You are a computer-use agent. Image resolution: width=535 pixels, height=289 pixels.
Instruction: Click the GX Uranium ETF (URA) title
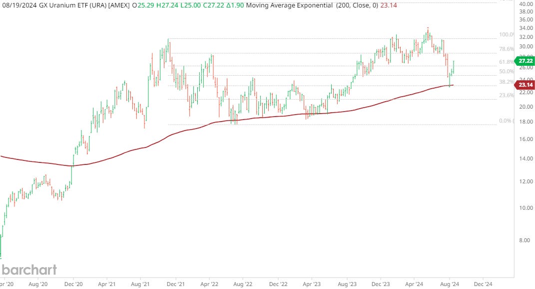[x=72, y=5]
